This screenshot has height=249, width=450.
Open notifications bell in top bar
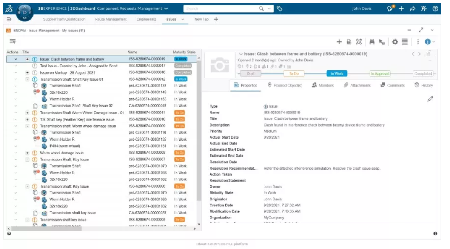pos(390,9)
